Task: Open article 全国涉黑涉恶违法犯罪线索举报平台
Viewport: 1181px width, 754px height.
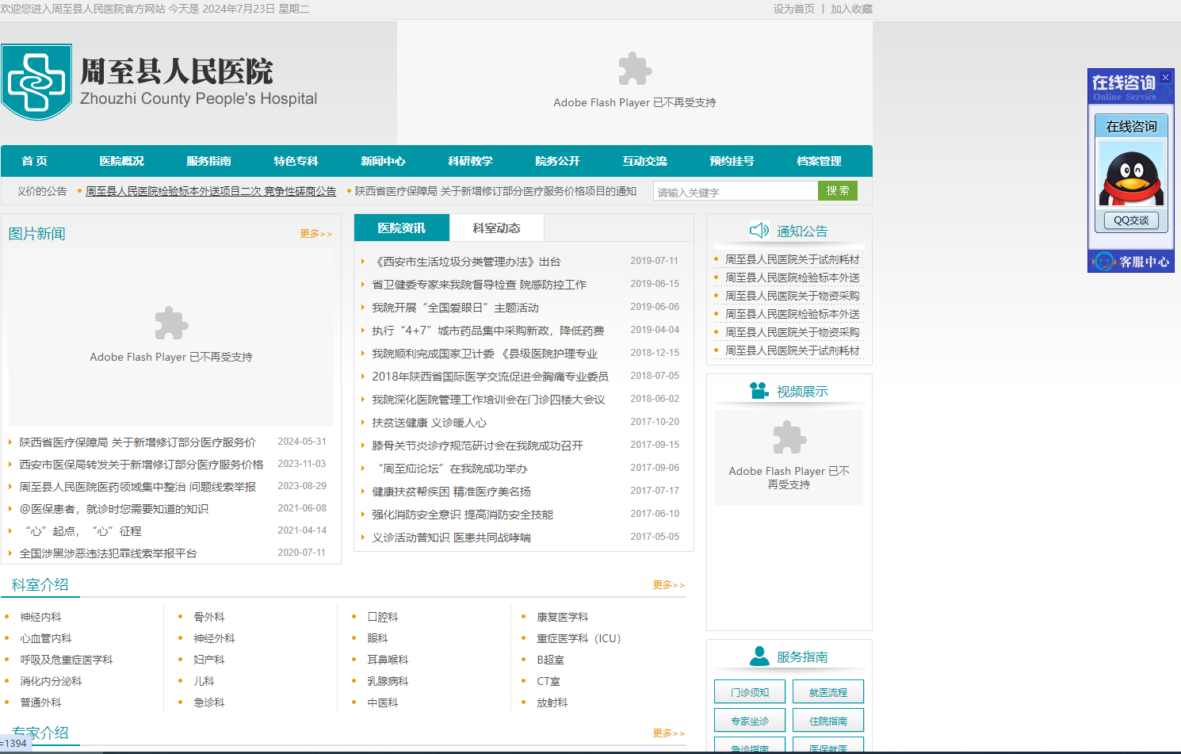Action: click(x=109, y=553)
